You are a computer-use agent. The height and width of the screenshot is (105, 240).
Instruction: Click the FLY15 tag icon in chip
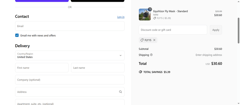[x=142, y=40]
